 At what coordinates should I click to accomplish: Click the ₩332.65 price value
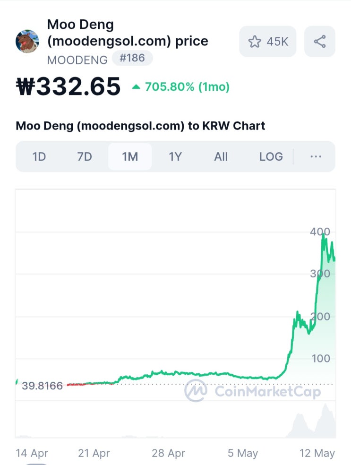[x=68, y=86]
